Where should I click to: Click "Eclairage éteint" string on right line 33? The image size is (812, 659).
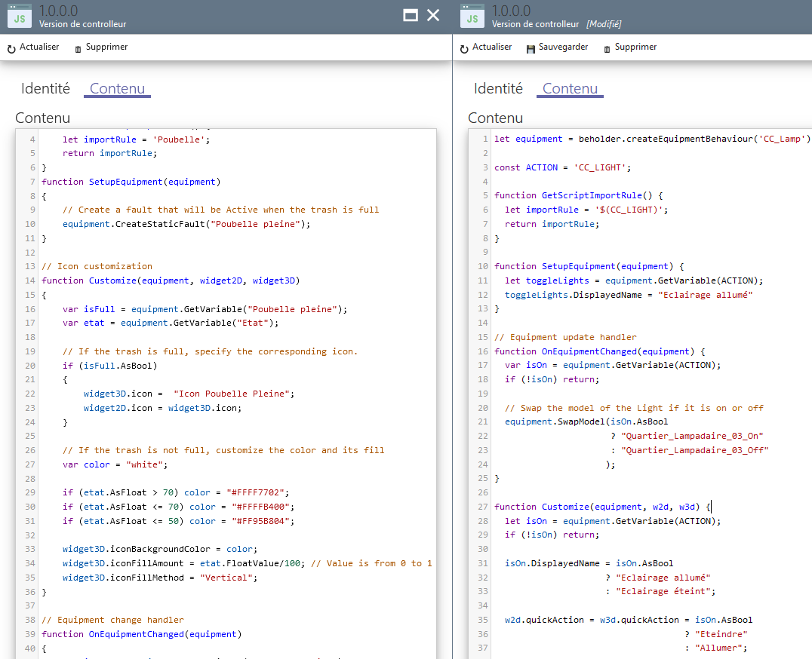pos(663,592)
